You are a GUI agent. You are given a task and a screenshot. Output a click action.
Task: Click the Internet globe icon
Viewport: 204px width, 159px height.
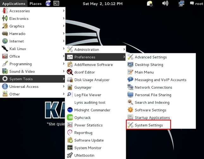[x=5, y=41]
